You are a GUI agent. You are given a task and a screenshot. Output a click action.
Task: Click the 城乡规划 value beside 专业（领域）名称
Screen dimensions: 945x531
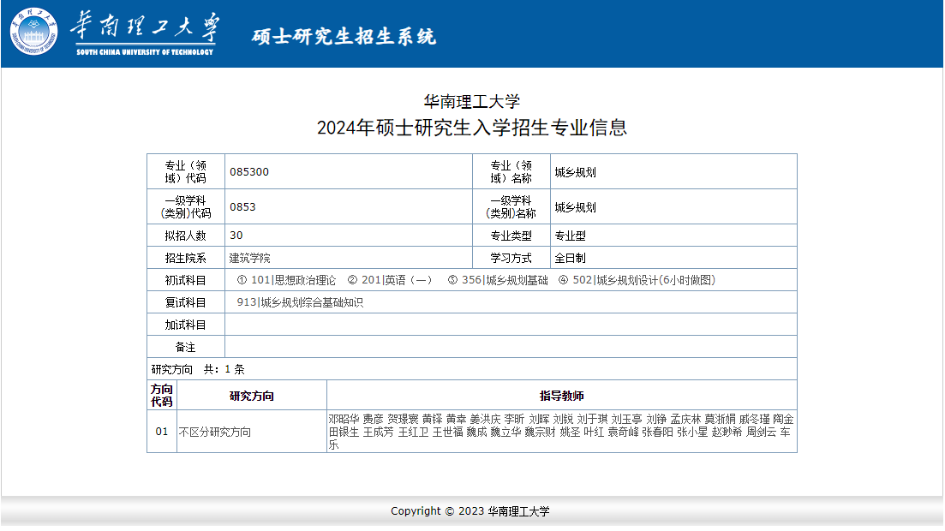[x=575, y=172]
